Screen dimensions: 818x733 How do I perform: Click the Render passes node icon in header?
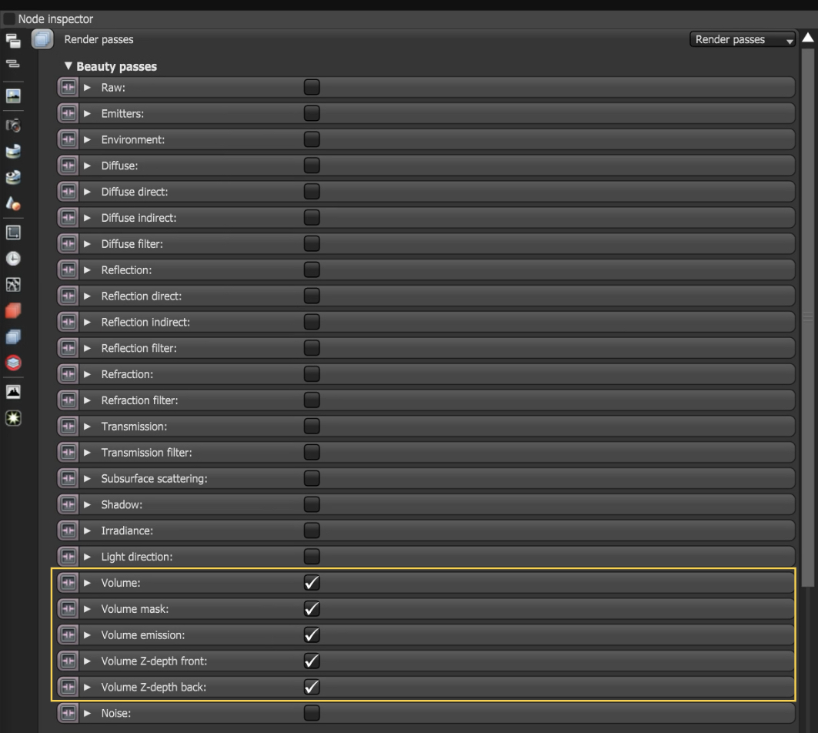(42, 39)
